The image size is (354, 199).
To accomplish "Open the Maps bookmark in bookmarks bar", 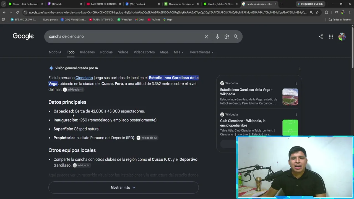I will (168, 20).
